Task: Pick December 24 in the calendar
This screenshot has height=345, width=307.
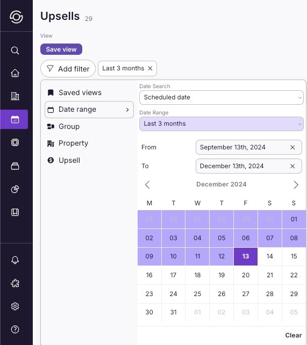Action: pyautogui.click(x=173, y=294)
